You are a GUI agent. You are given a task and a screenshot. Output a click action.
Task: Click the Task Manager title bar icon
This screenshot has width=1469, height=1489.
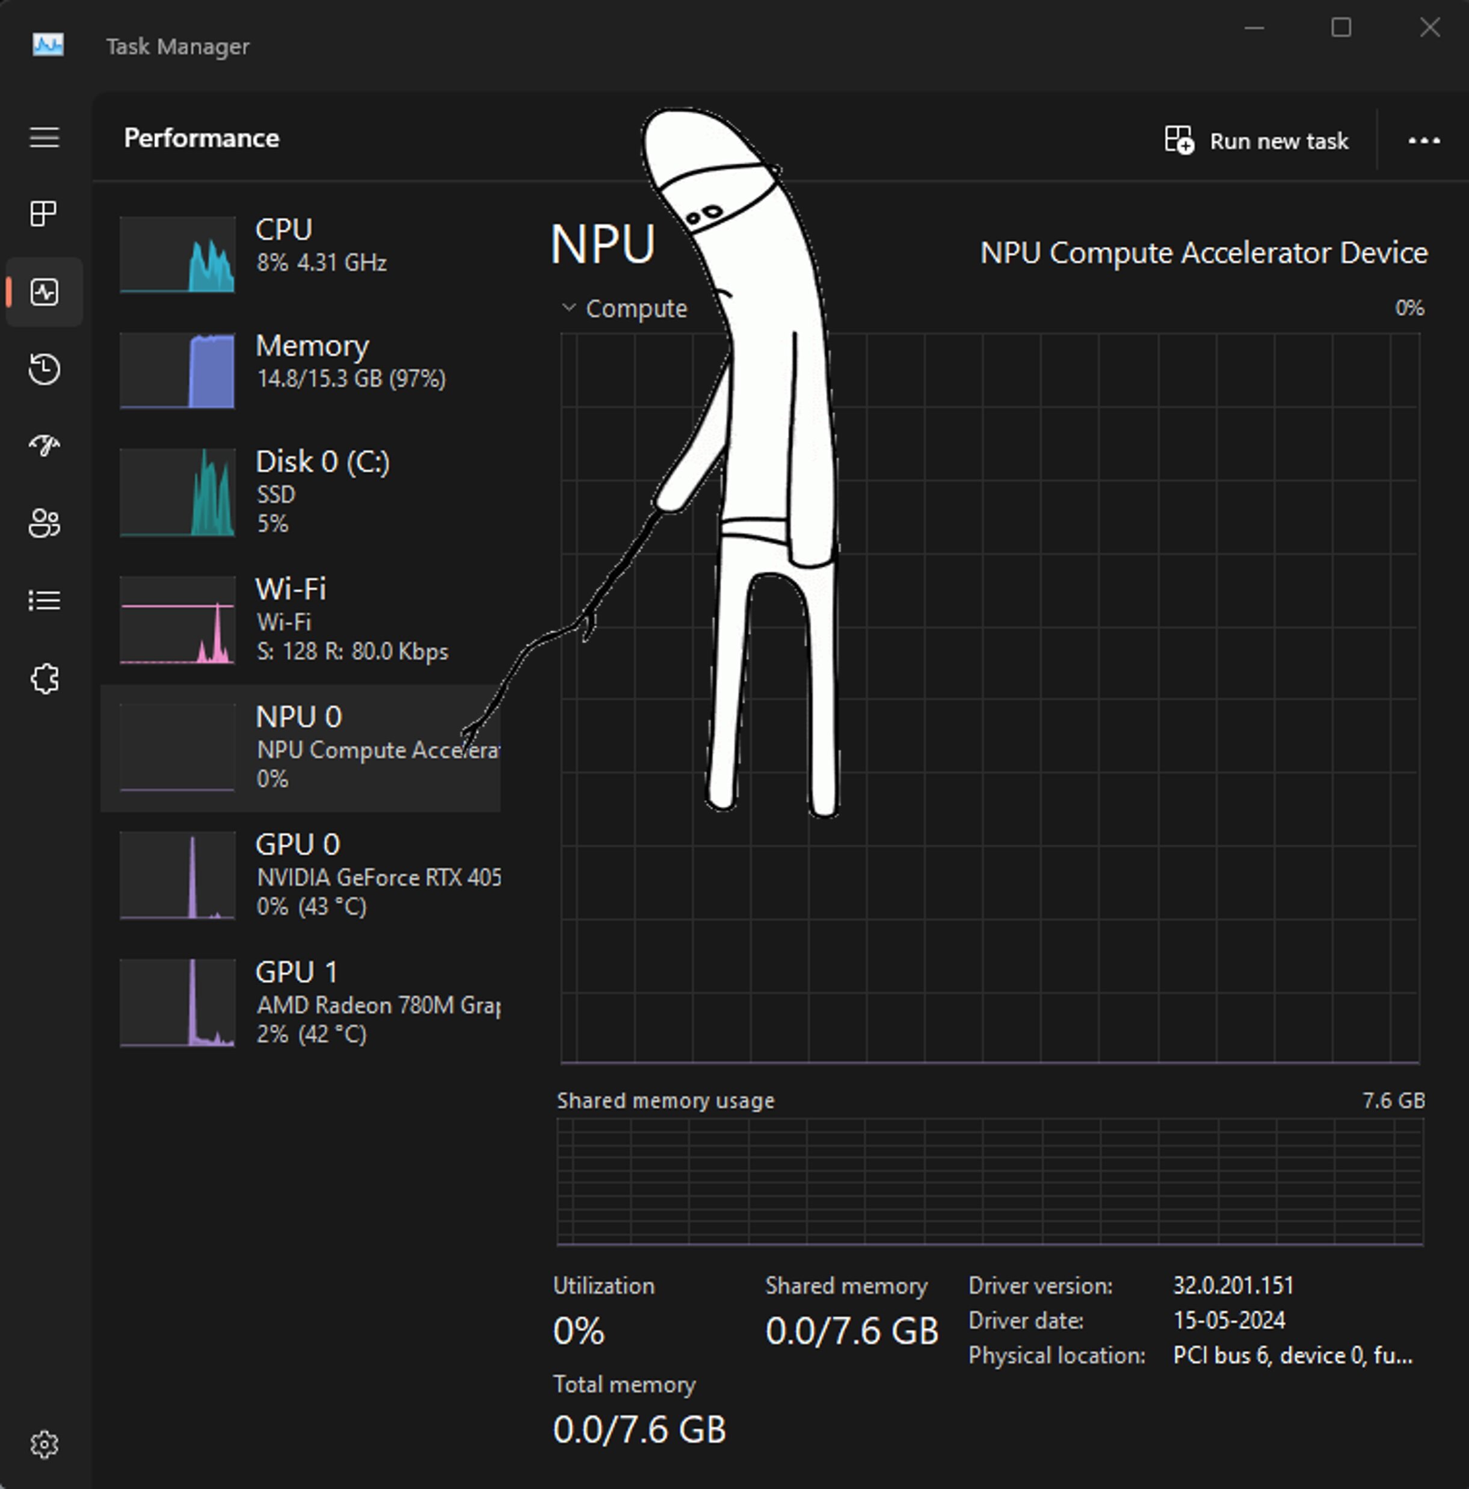48,46
